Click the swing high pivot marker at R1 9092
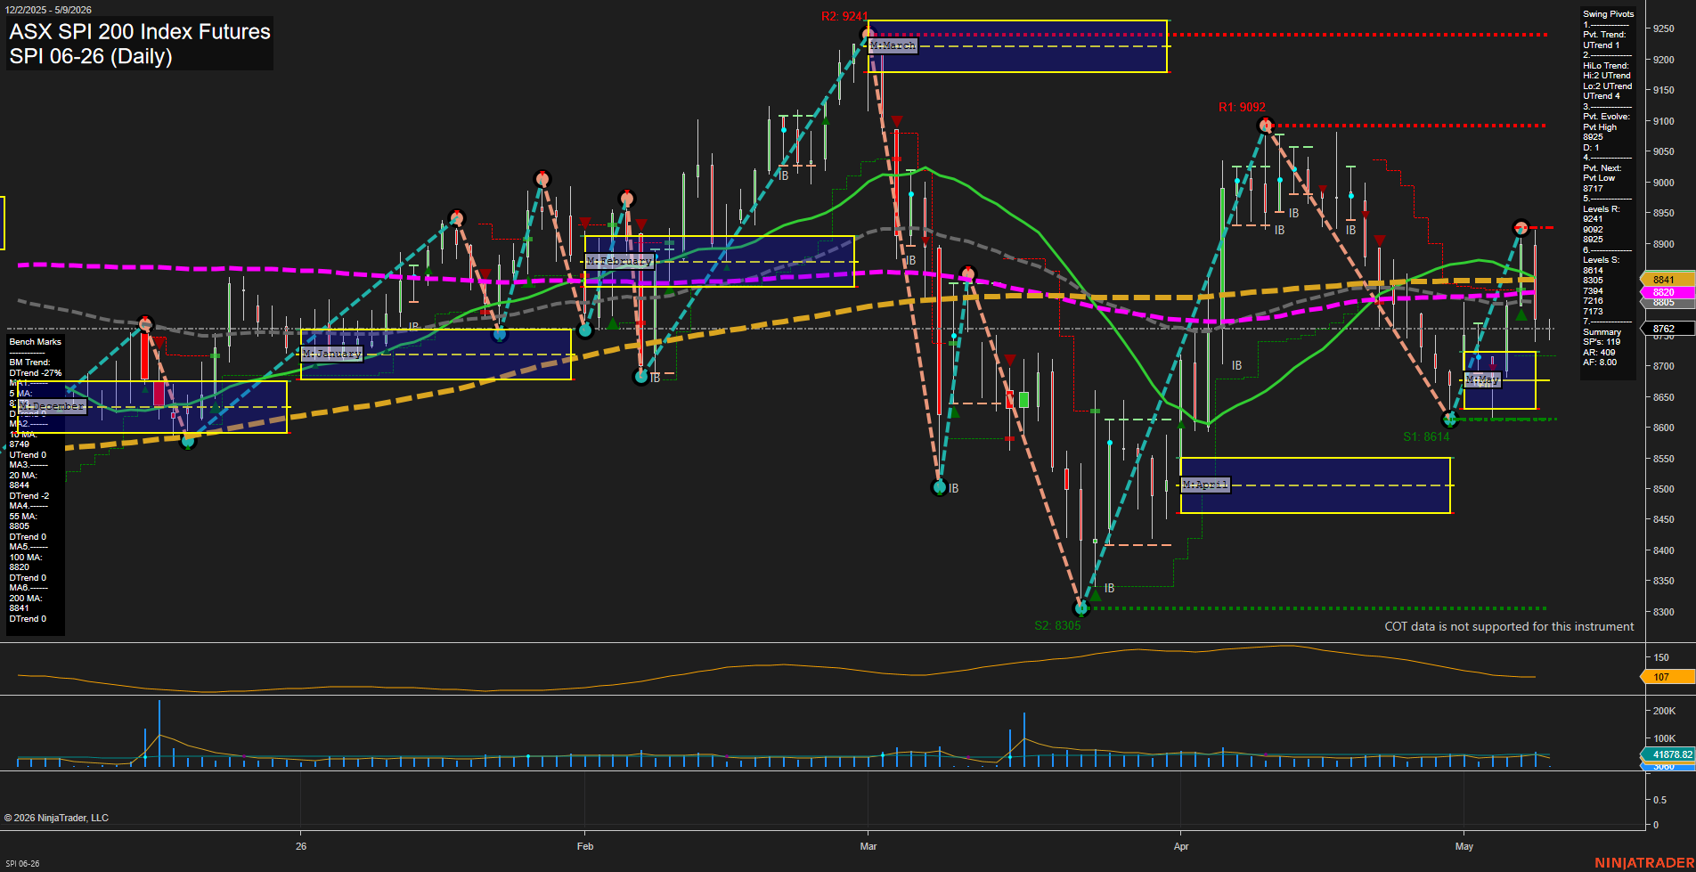This screenshot has width=1696, height=872. pos(1265,126)
